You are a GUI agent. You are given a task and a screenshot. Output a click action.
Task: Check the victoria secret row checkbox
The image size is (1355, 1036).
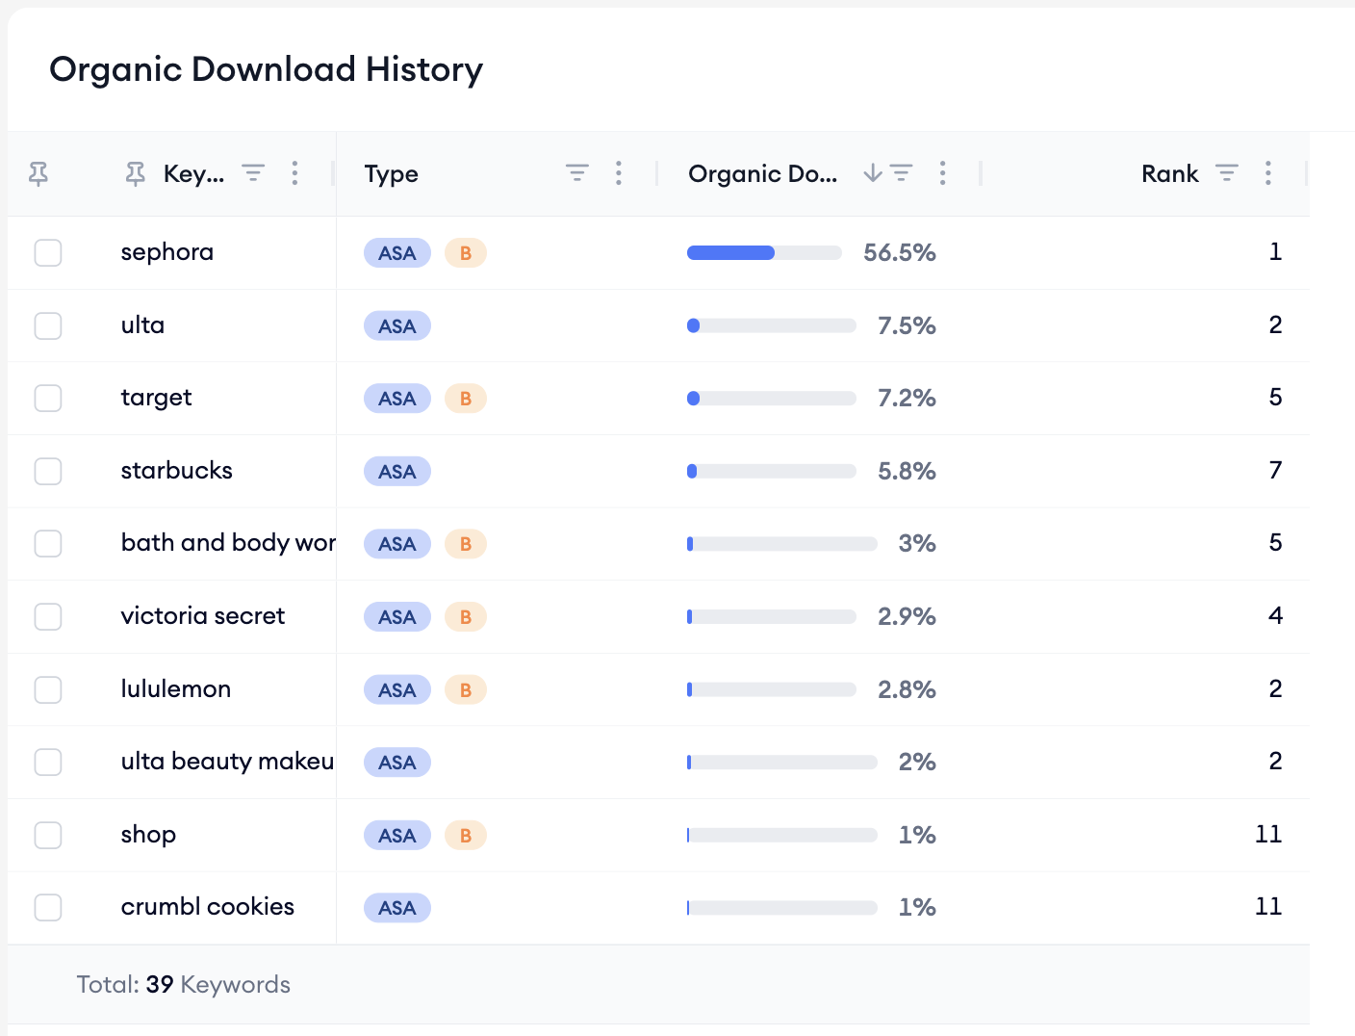(x=48, y=616)
